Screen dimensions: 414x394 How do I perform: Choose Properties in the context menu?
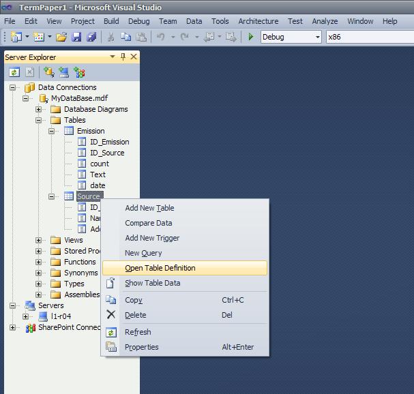[185, 347]
